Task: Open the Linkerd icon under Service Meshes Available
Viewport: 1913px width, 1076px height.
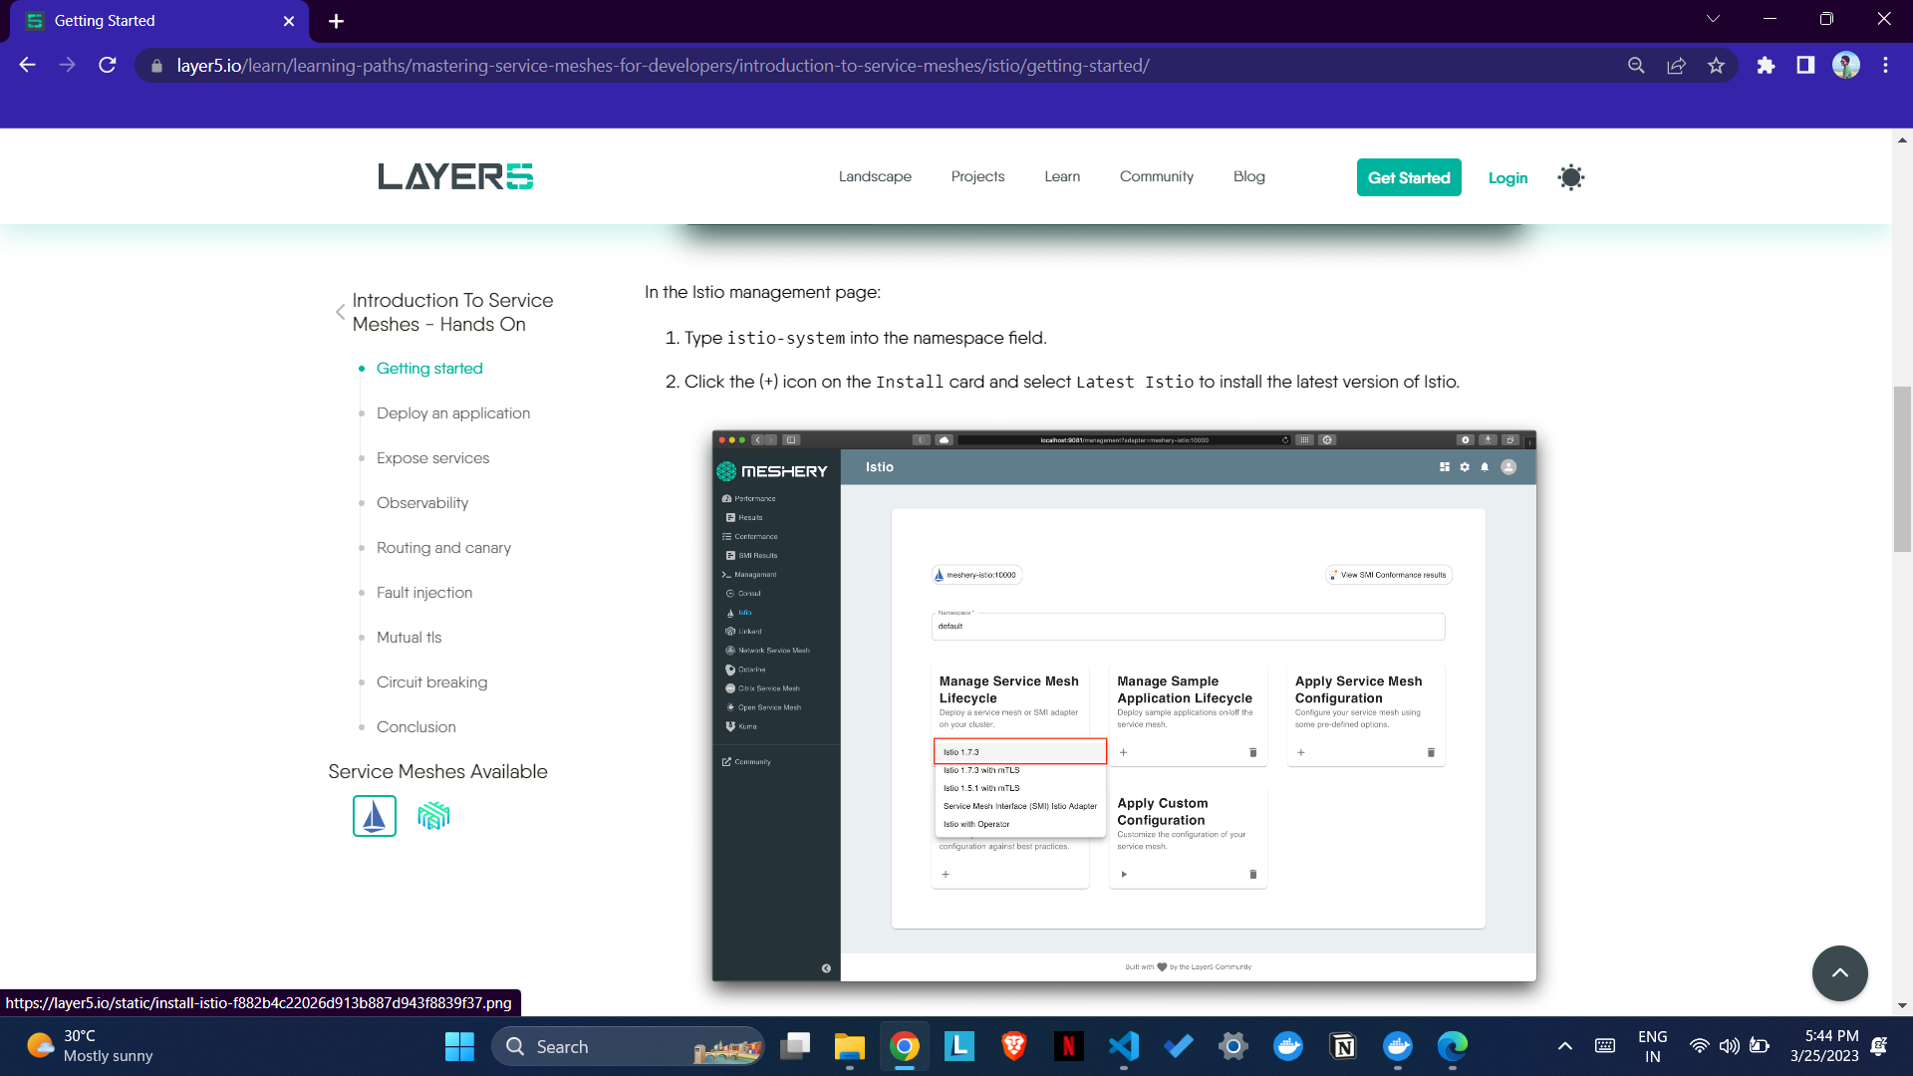Action: tap(432, 815)
